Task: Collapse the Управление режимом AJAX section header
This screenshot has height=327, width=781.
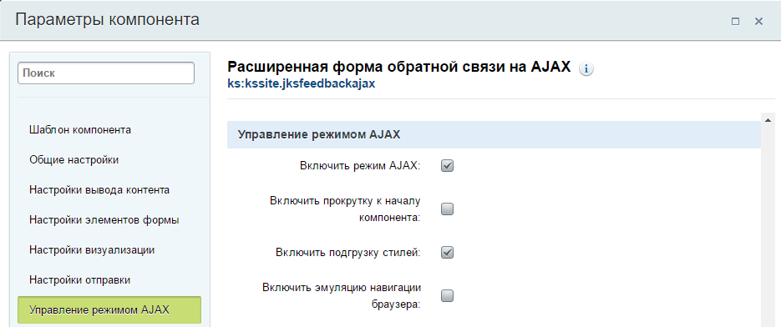Action: 494,135
